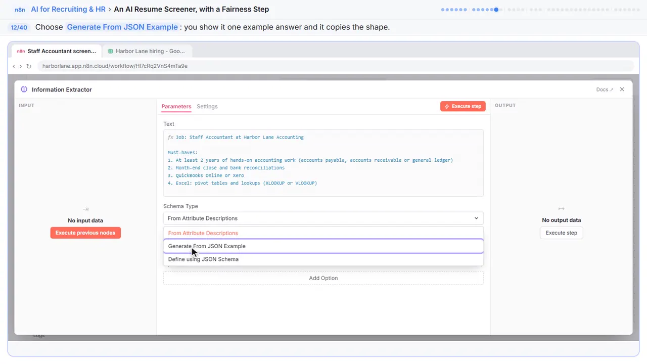Screen dimensions: 647x364
Task: Select From Attribute Descriptions option
Action: (323, 233)
